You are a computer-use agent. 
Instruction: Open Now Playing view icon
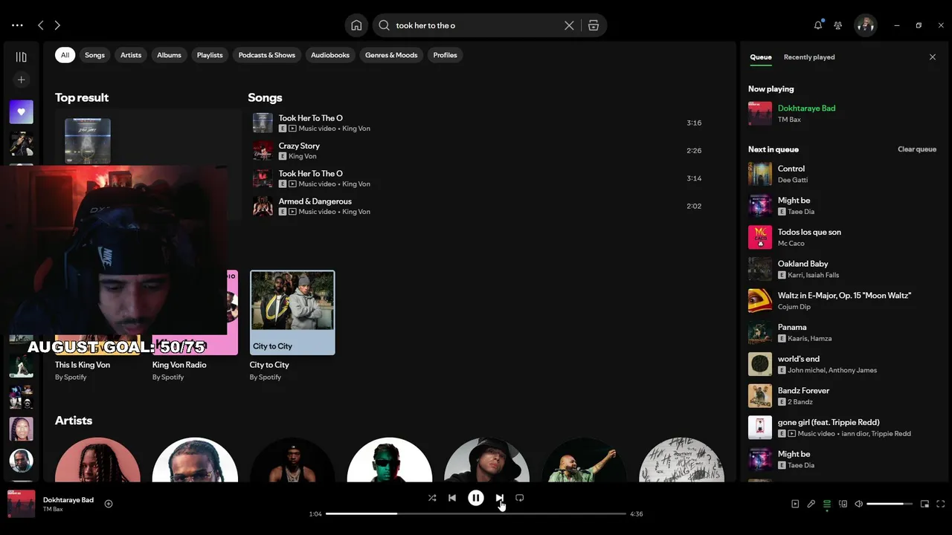coord(795,504)
